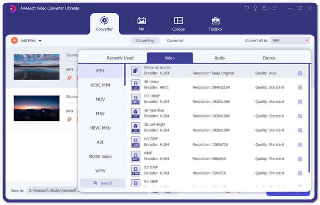Viewport: 320px width, 205px height.
Task: Click the 3D Left-Right format icon
Action: pyautogui.click(x=135, y=128)
